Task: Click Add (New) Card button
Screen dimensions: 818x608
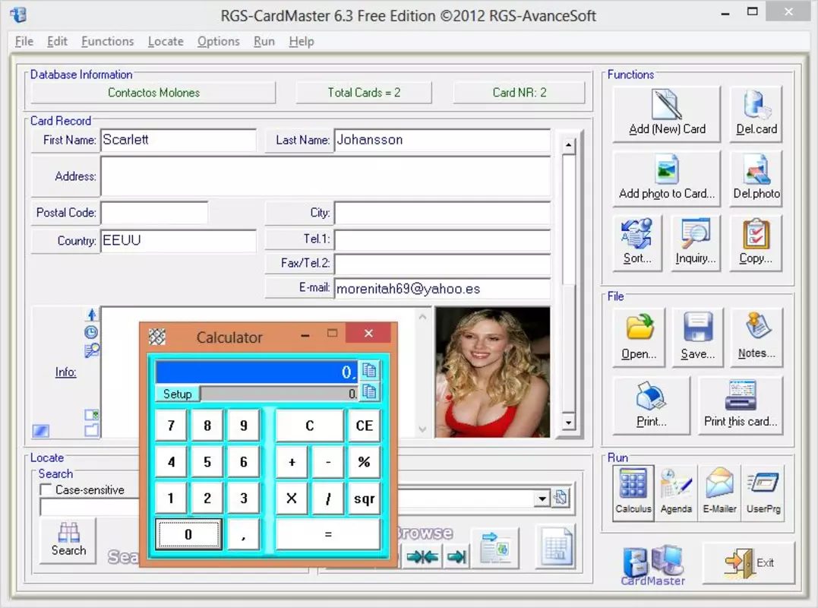Action: point(666,114)
